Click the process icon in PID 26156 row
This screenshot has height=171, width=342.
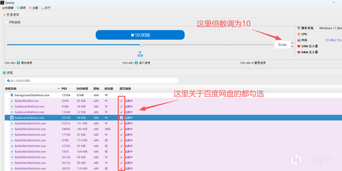pos(12,163)
